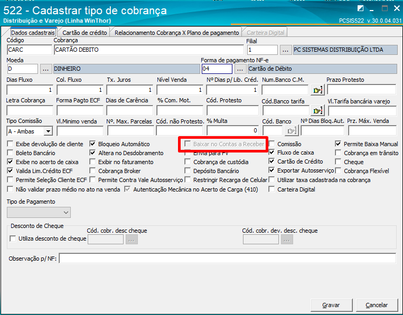Click Forma de pagamento NF-e field 04
The width and height of the screenshot is (403, 315).
(x=217, y=69)
